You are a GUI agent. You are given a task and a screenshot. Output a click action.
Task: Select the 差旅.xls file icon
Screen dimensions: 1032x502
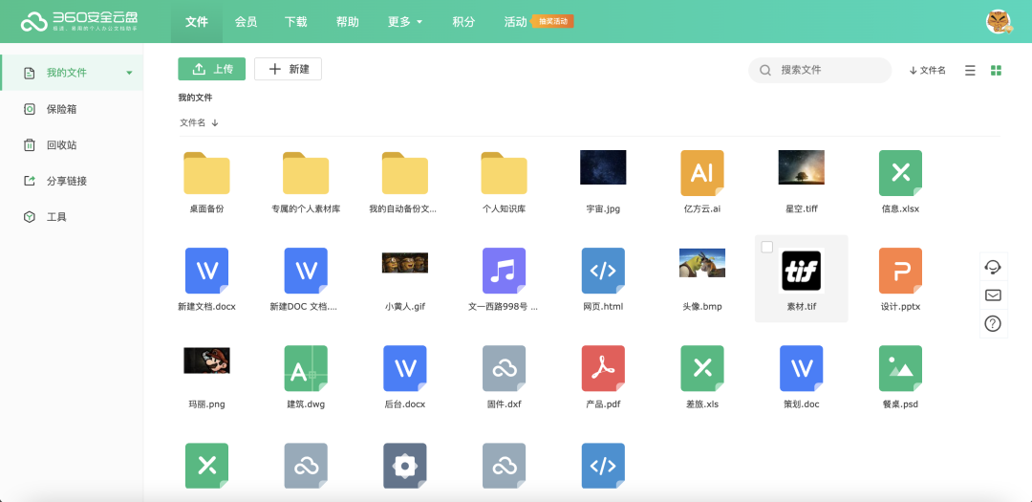click(x=702, y=368)
